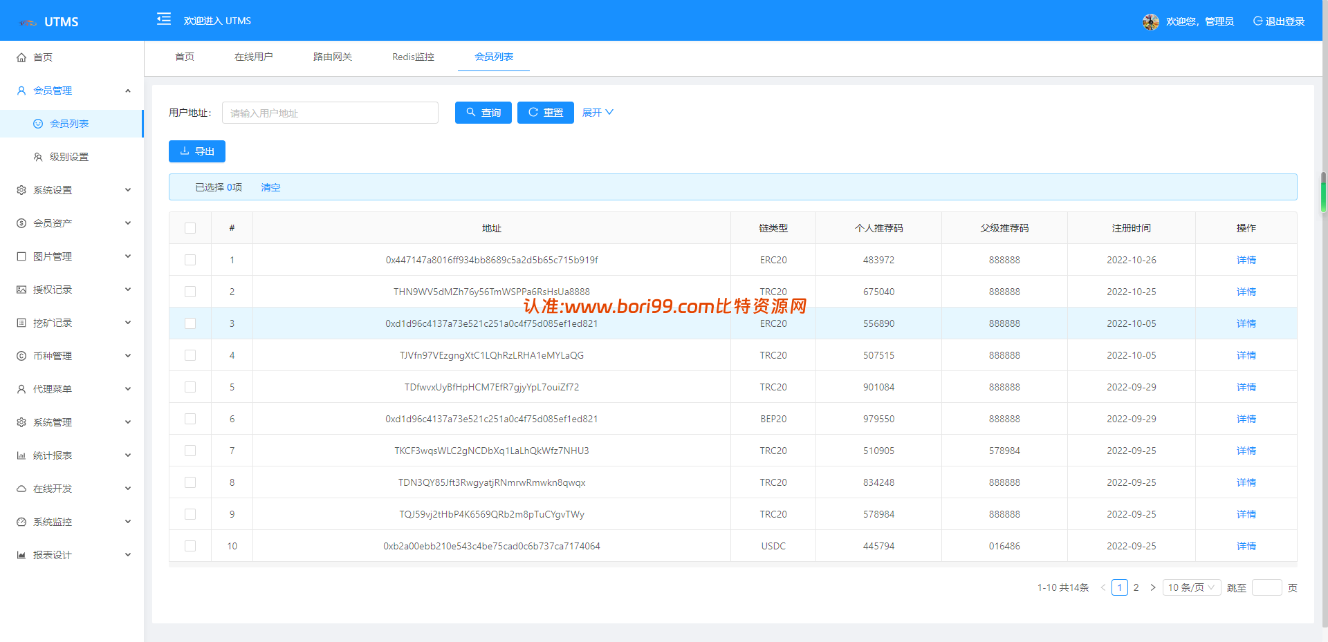Expand the 展开 filter options
The height and width of the screenshot is (642, 1328).
598,112
